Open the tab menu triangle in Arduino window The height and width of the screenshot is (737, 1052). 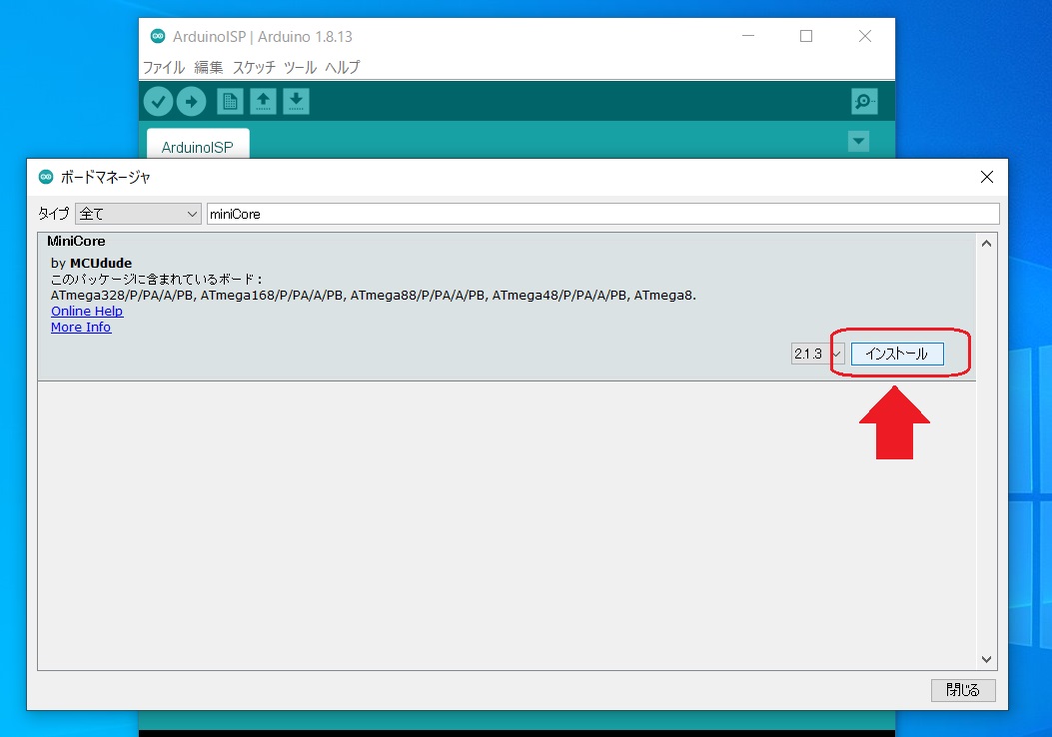859,142
